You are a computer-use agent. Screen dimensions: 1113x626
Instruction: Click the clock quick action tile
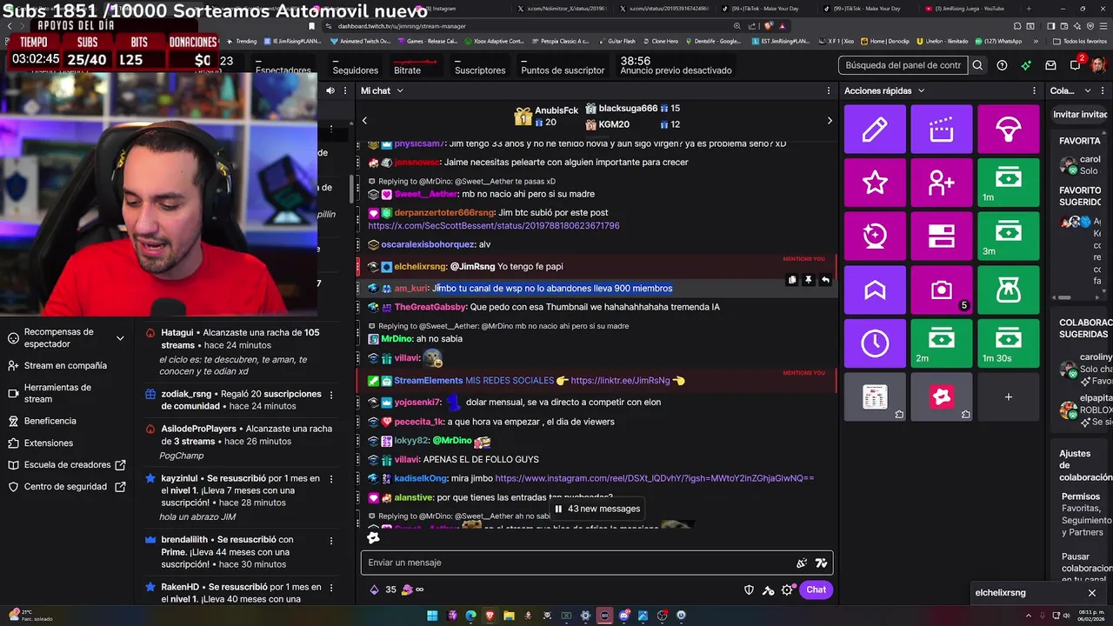[x=875, y=343]
